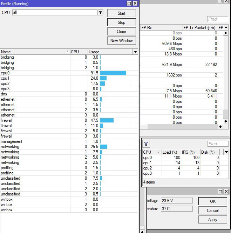Screen dimensions: 231x233
Task: Select cpu1 row in CPU load table
Action: click(x=185, y=163)
